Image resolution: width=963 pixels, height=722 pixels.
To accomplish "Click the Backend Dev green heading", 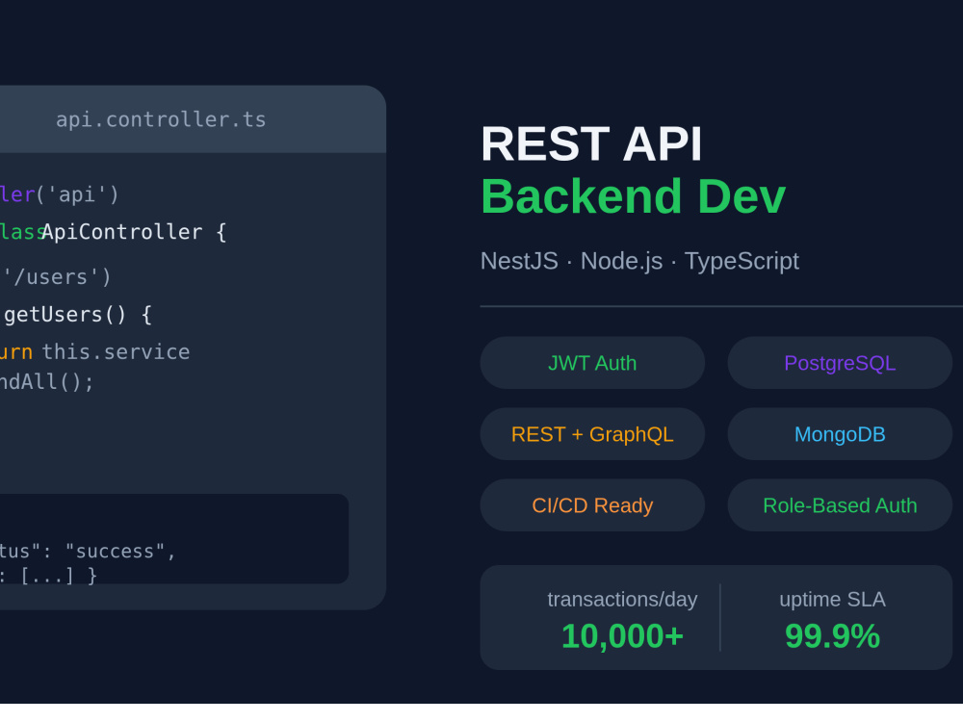I will point(634,196).
